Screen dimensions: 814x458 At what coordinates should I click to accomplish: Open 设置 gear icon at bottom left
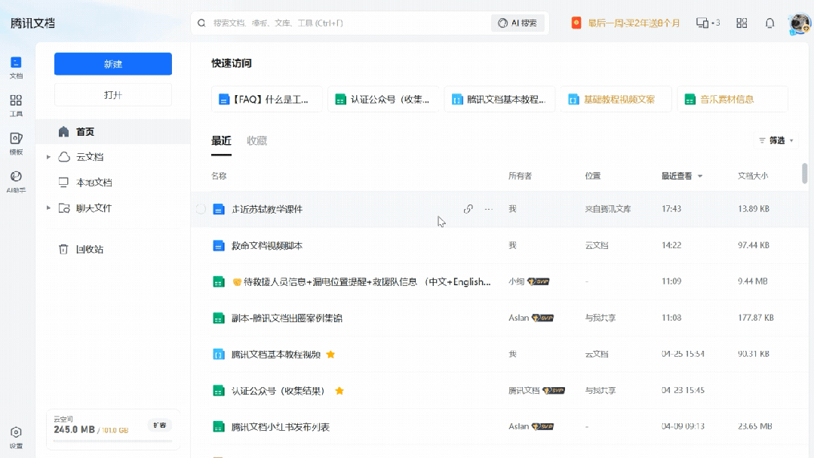(16, 436)
